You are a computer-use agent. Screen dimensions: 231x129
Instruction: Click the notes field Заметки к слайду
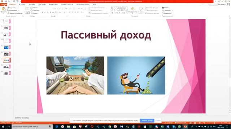[x=22, y=118]
